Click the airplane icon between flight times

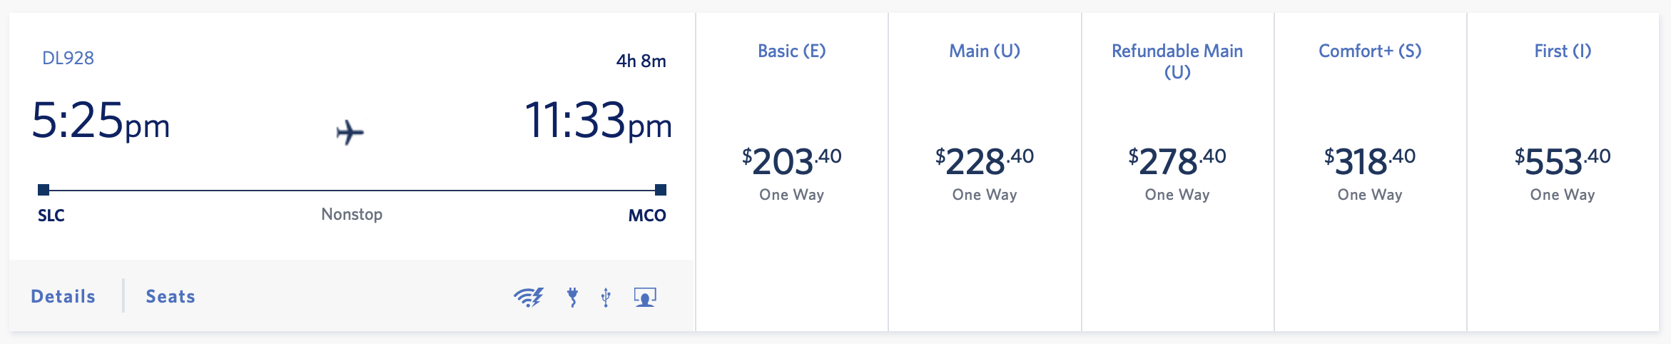point(350,133)
